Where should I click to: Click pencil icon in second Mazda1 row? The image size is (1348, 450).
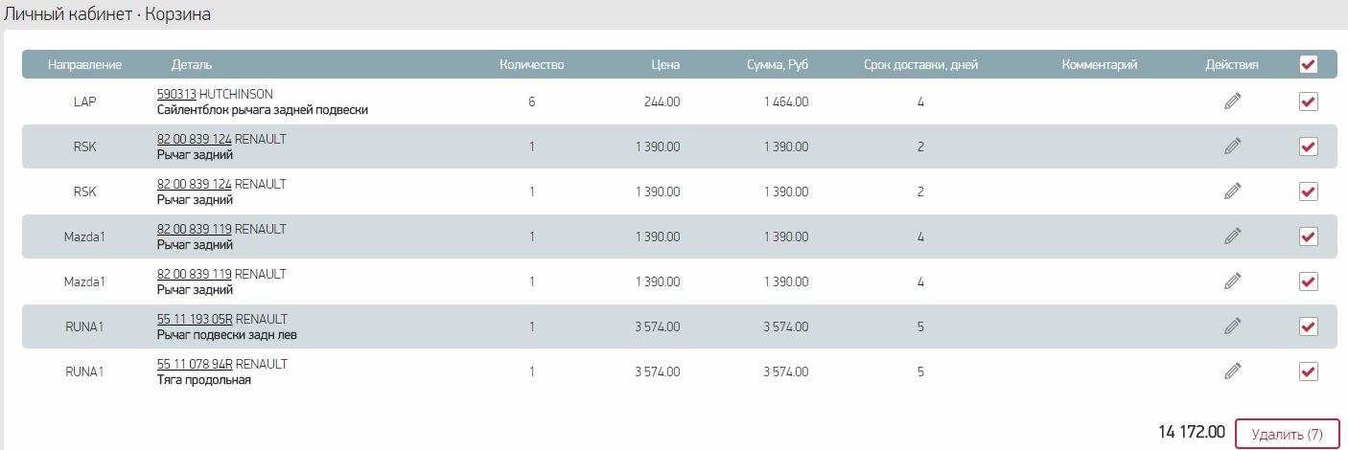tap(1232, 281)
